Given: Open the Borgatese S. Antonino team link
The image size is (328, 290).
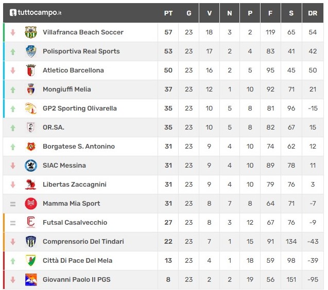Looking at the screenshot, I should coord(79,146).
